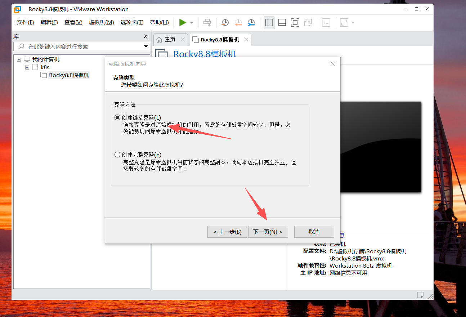Focus the library search field
Image resolution: width=466 pixels, height=317 pixels.
pos(81,46)
